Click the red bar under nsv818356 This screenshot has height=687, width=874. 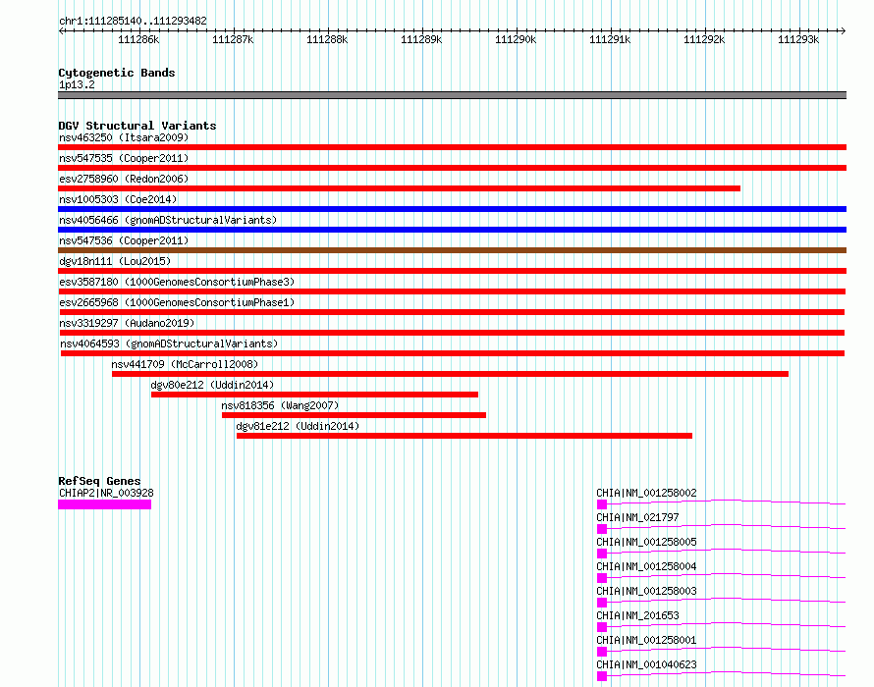pyautogui.click(x=354, y=415)
